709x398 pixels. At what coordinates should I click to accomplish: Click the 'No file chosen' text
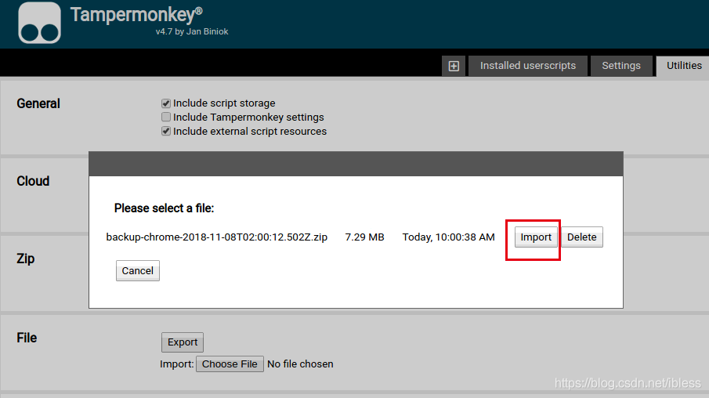[300, 364]
